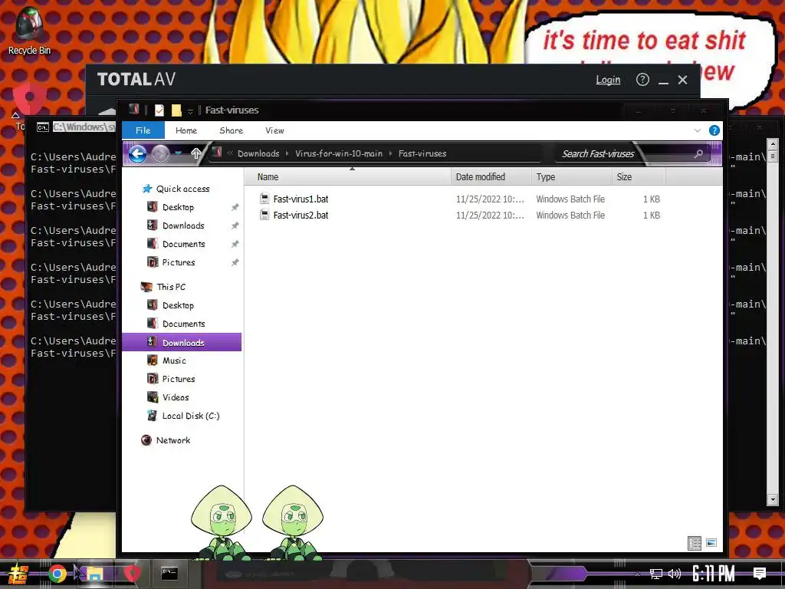785x589 pixels.
Task: Click Fast-viruses in the address breadcrumb
Action: (422, 153)
